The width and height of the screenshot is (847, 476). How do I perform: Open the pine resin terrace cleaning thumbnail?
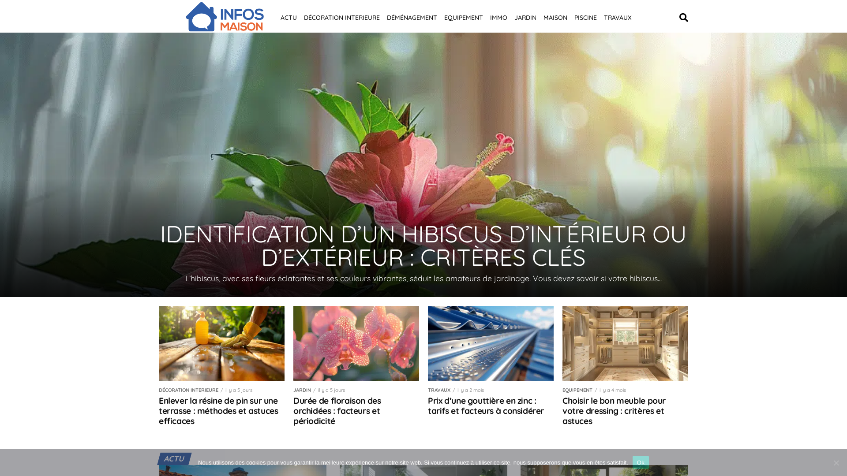[221, 343]
